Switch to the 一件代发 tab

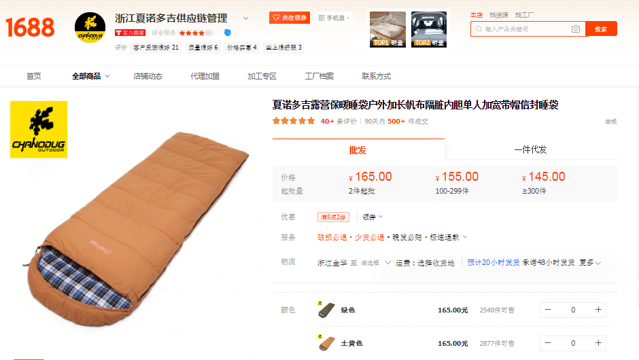(x=530, y=149)
